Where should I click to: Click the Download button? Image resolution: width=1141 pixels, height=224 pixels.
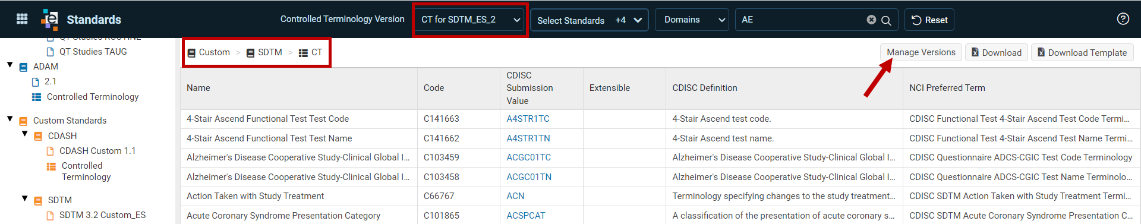point(997,52)
